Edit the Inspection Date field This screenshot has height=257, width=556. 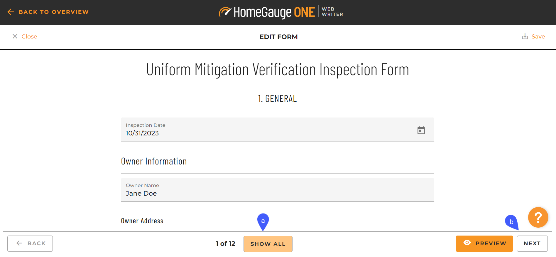(x=277, y=130)
